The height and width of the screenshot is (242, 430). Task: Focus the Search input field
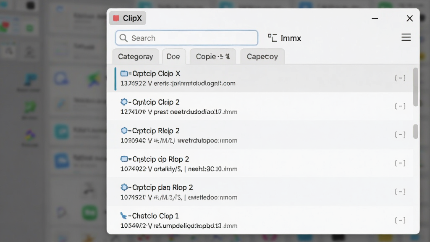tap(186, 38)
